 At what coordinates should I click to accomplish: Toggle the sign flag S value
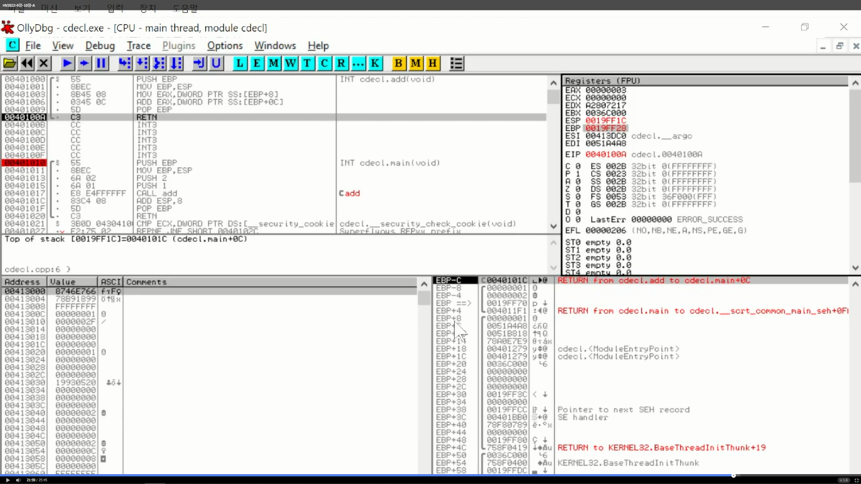[578, 197]
